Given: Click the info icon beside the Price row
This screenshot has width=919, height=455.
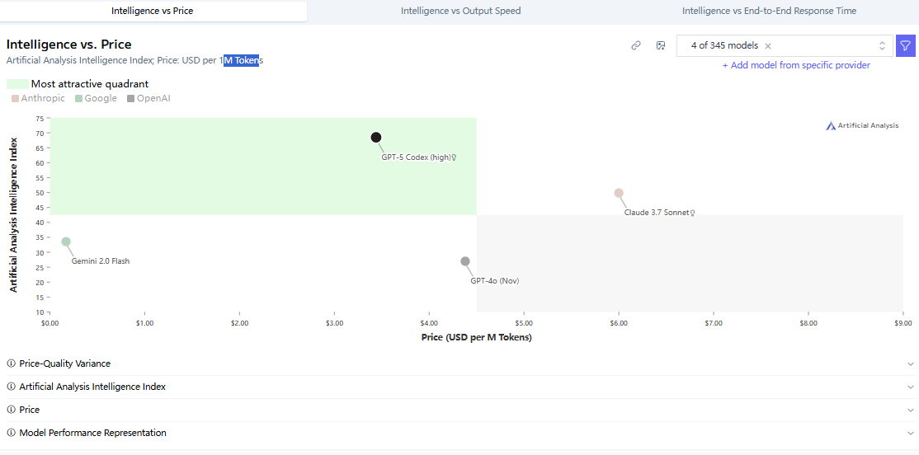Looking at the screenshot, I should tap(11, 410).
